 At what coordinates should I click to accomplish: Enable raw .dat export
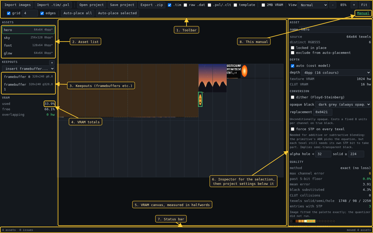click(185, 5)
